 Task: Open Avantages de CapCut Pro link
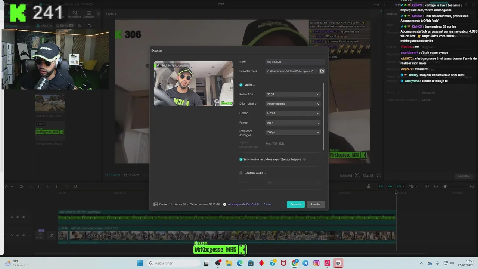pos(249,204)
